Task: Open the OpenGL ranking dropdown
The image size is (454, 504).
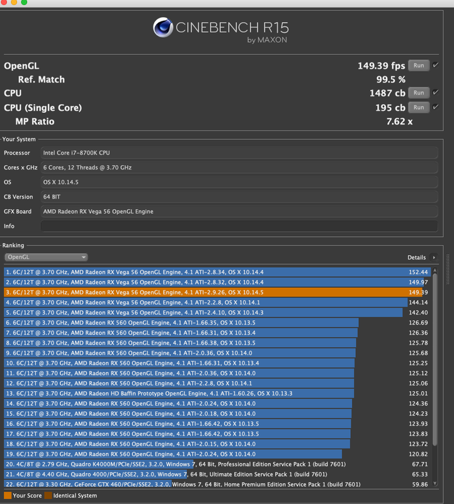Action: coord(46,257)
